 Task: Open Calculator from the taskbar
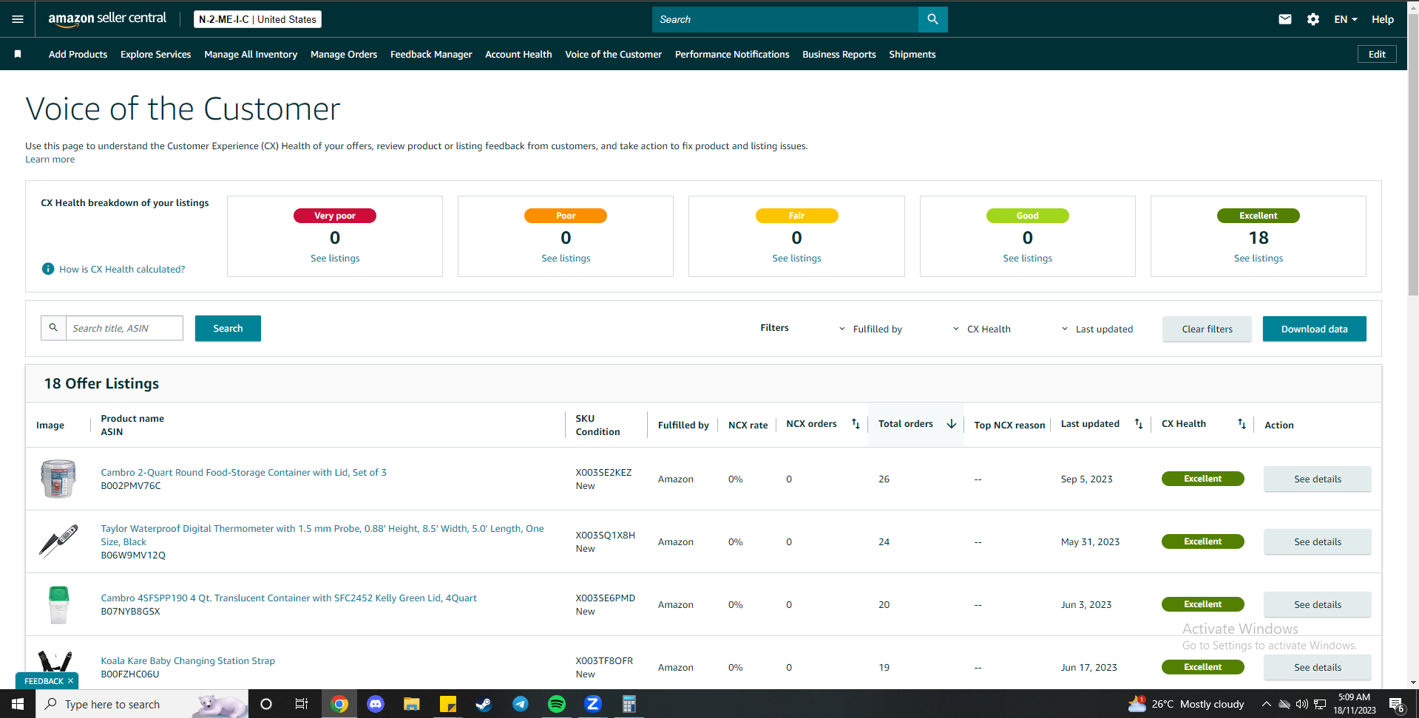629,704
